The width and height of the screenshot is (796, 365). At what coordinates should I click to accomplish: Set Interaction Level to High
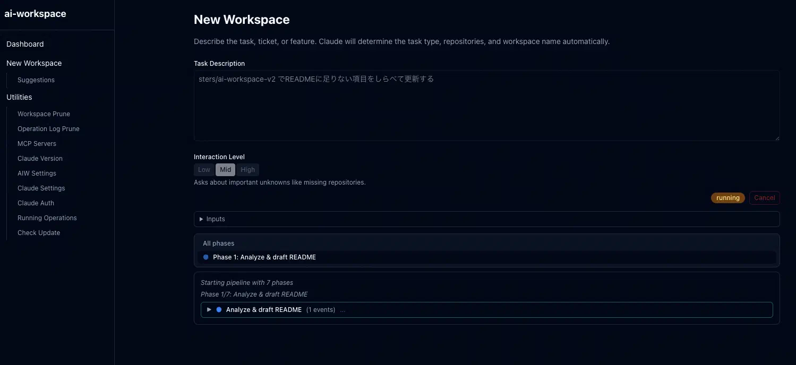coord(247,170)
